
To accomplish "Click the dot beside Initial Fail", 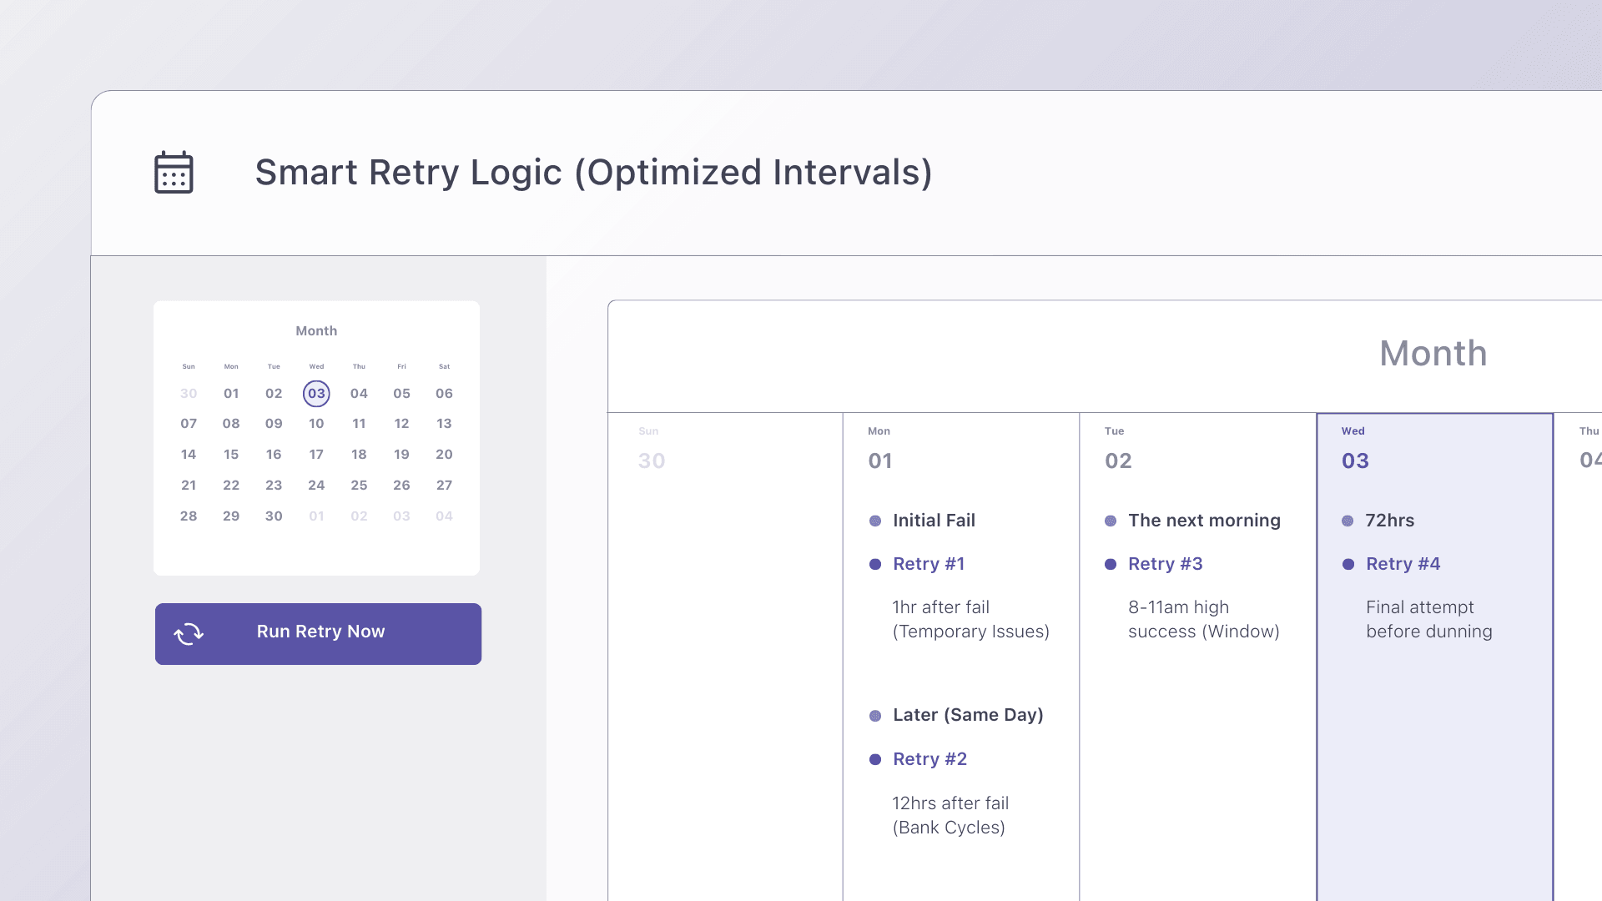I will pyautogui.click(x=875, y=521).
